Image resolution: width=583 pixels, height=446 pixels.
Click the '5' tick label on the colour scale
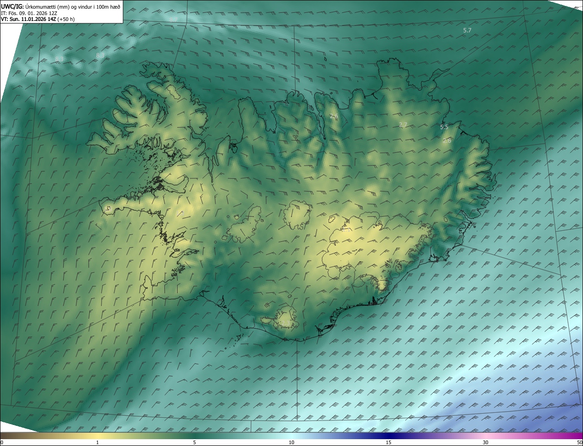(x=194, y=442)
